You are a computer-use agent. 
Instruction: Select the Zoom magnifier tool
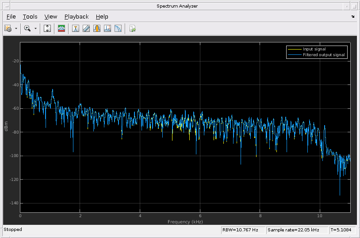[27, 28]
